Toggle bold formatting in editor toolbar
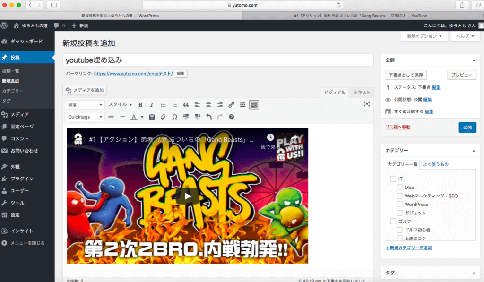The width and height of the screenshot is (484, 282). click(x=140, y=105)
